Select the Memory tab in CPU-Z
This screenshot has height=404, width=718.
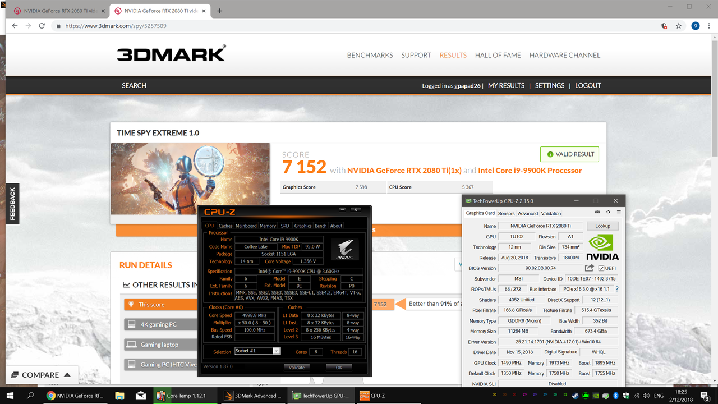point(268,226)
